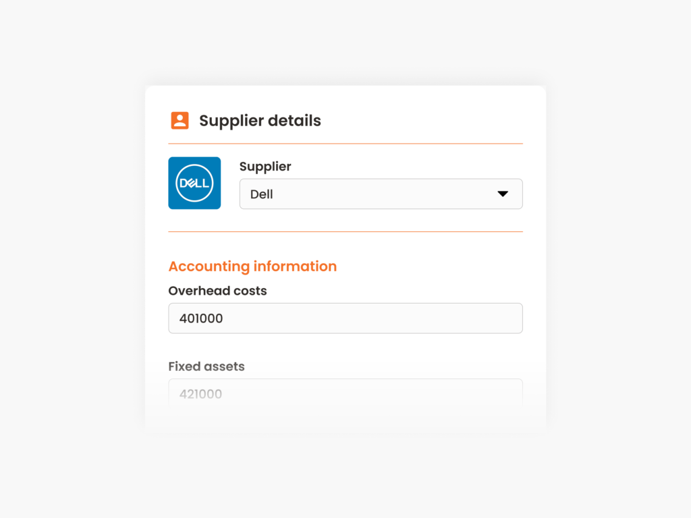Viewport: 691px width, 518px height.
Task: Click the person icon beside Supplier details
Action: pyautogui.click(x=179, y=120)
